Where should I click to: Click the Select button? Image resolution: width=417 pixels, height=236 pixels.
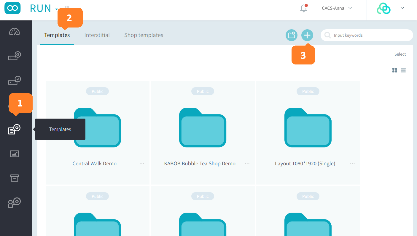click(400, 54)
